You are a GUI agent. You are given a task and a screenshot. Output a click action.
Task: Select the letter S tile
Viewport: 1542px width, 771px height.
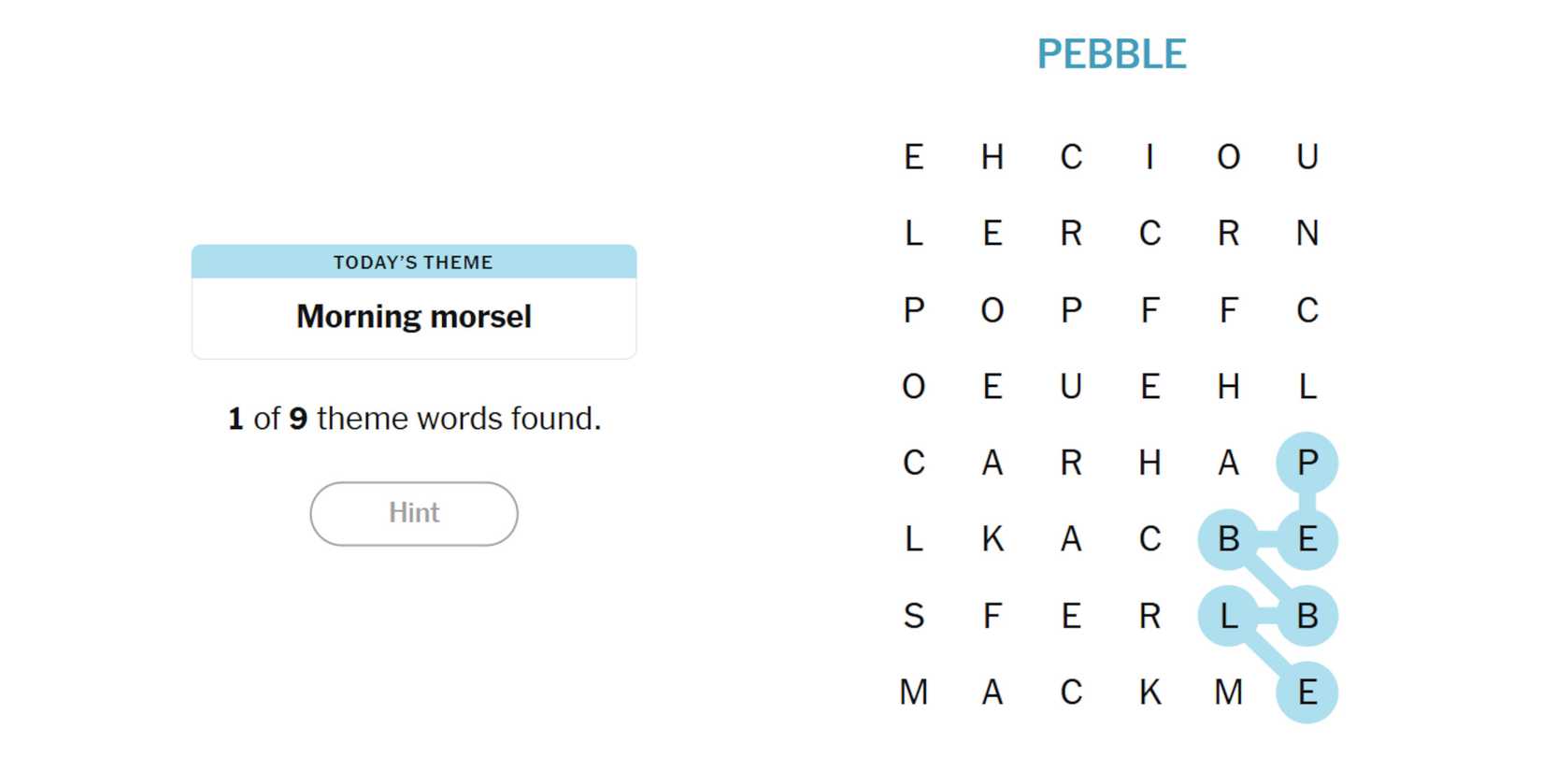click(x=914, y=615)
